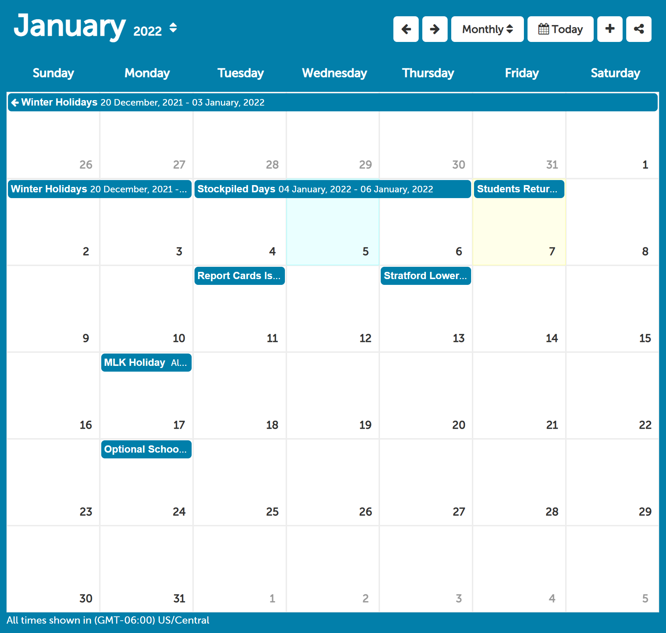The height and width of the screenshot is (633, 666).
Task: Jump to Today on the calendar
Action: pyautogui.click(x=560, y=29)
